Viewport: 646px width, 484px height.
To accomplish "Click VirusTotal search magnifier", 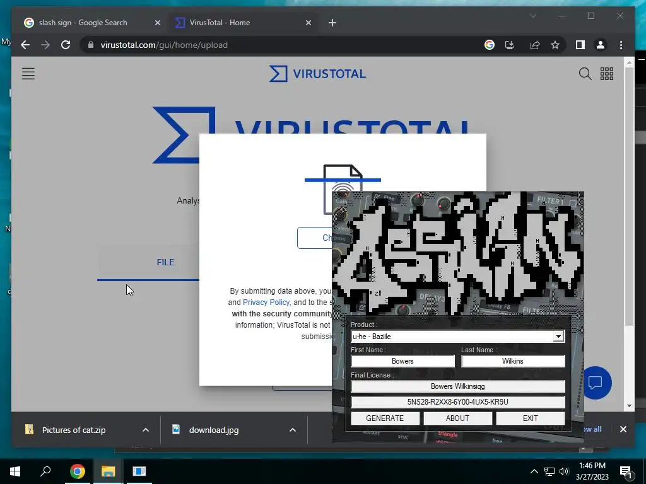I will 585,74.
